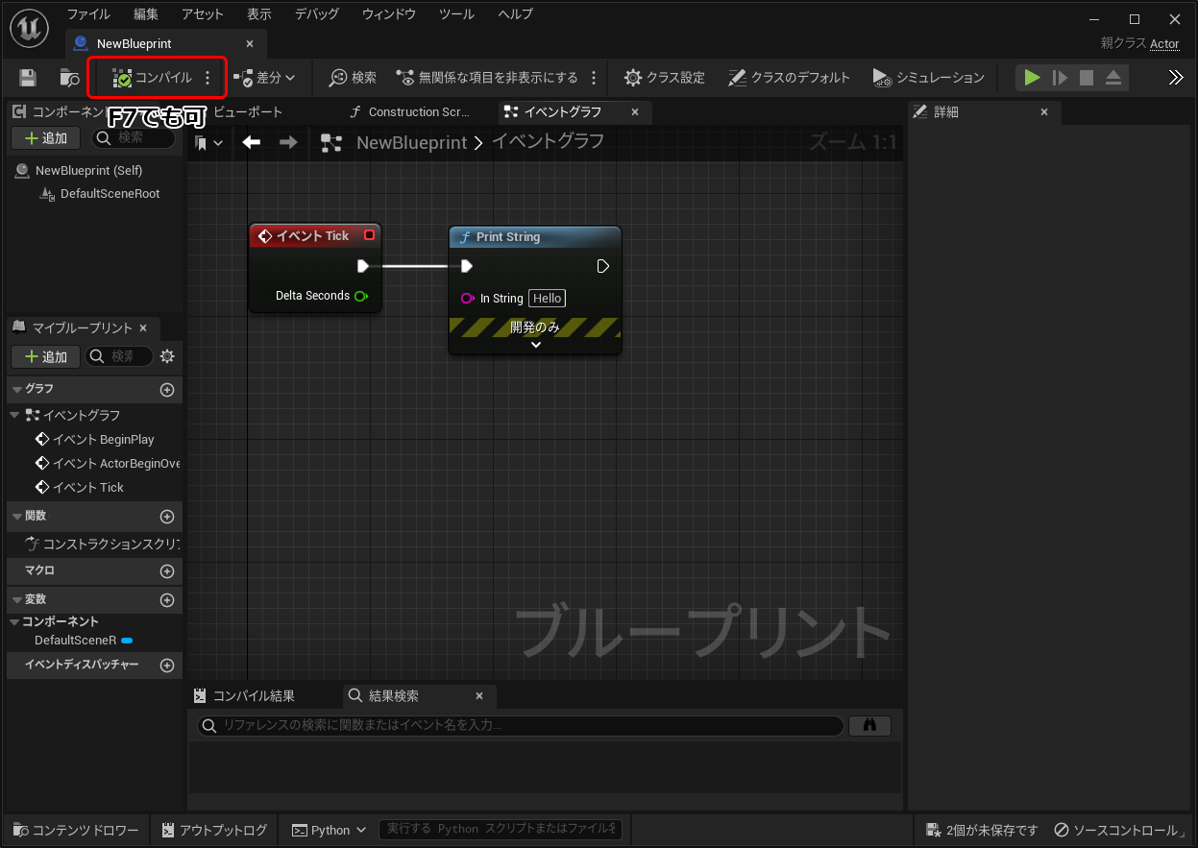Click the Save blueprint icon
Viewport: 1198px width, 848px height.
(x=28, y=78)
